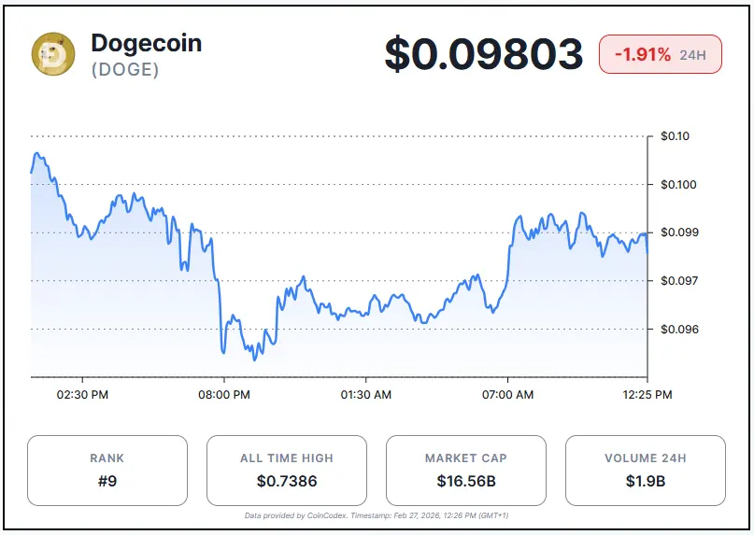The image size is (754, 535).
Task: Click the 07:00 AM time axis label
Action: pyautogui.click(x=508, y=395)
